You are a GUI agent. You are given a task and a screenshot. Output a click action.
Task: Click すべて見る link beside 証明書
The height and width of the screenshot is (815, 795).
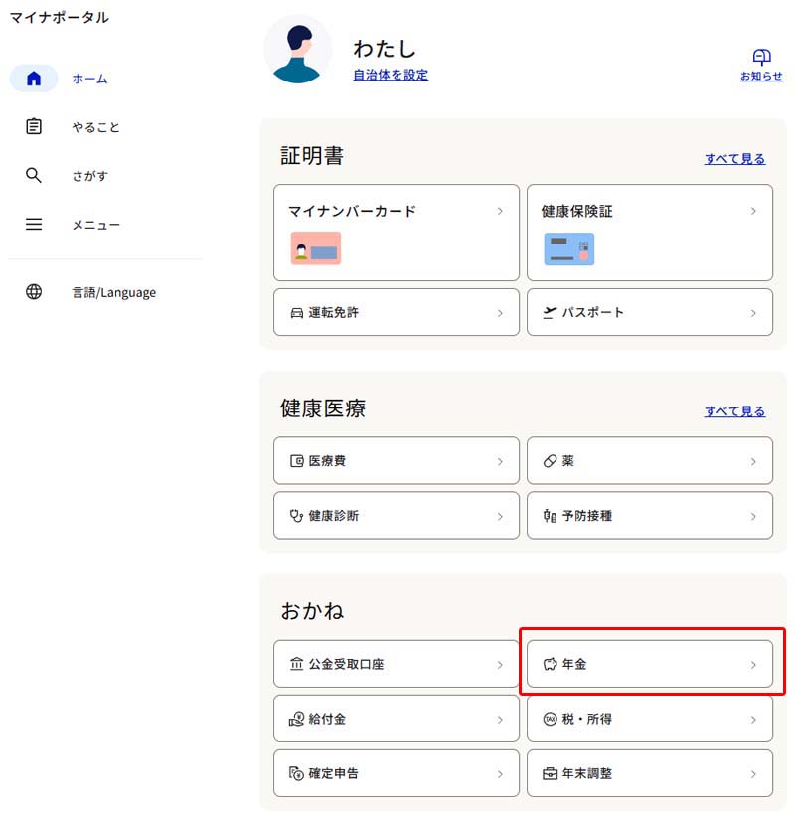[734, 159]
